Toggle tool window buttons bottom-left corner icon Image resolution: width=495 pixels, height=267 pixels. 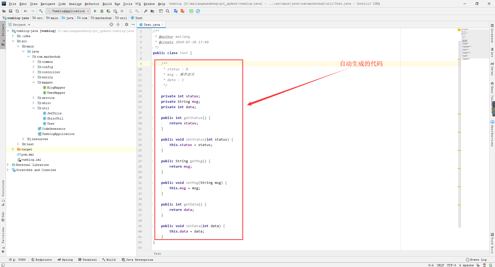(3, 265)
